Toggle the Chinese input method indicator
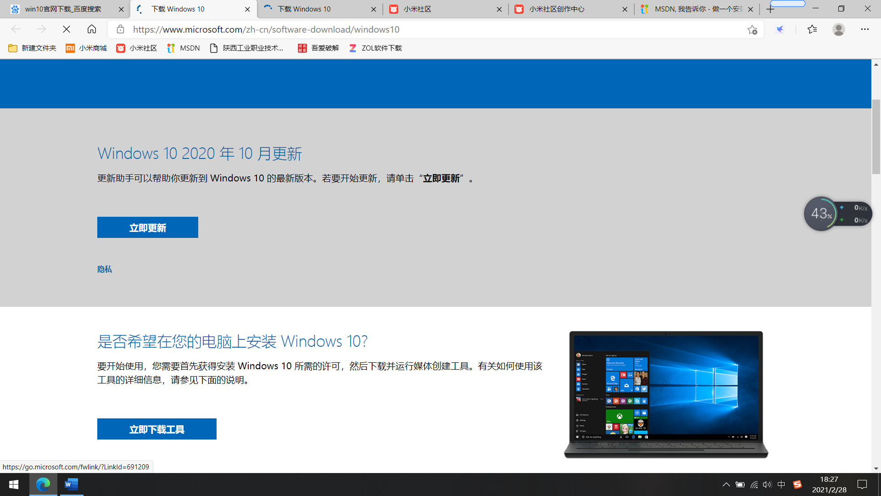The width and height of the screenshot is (881, 496). [781, 485]
